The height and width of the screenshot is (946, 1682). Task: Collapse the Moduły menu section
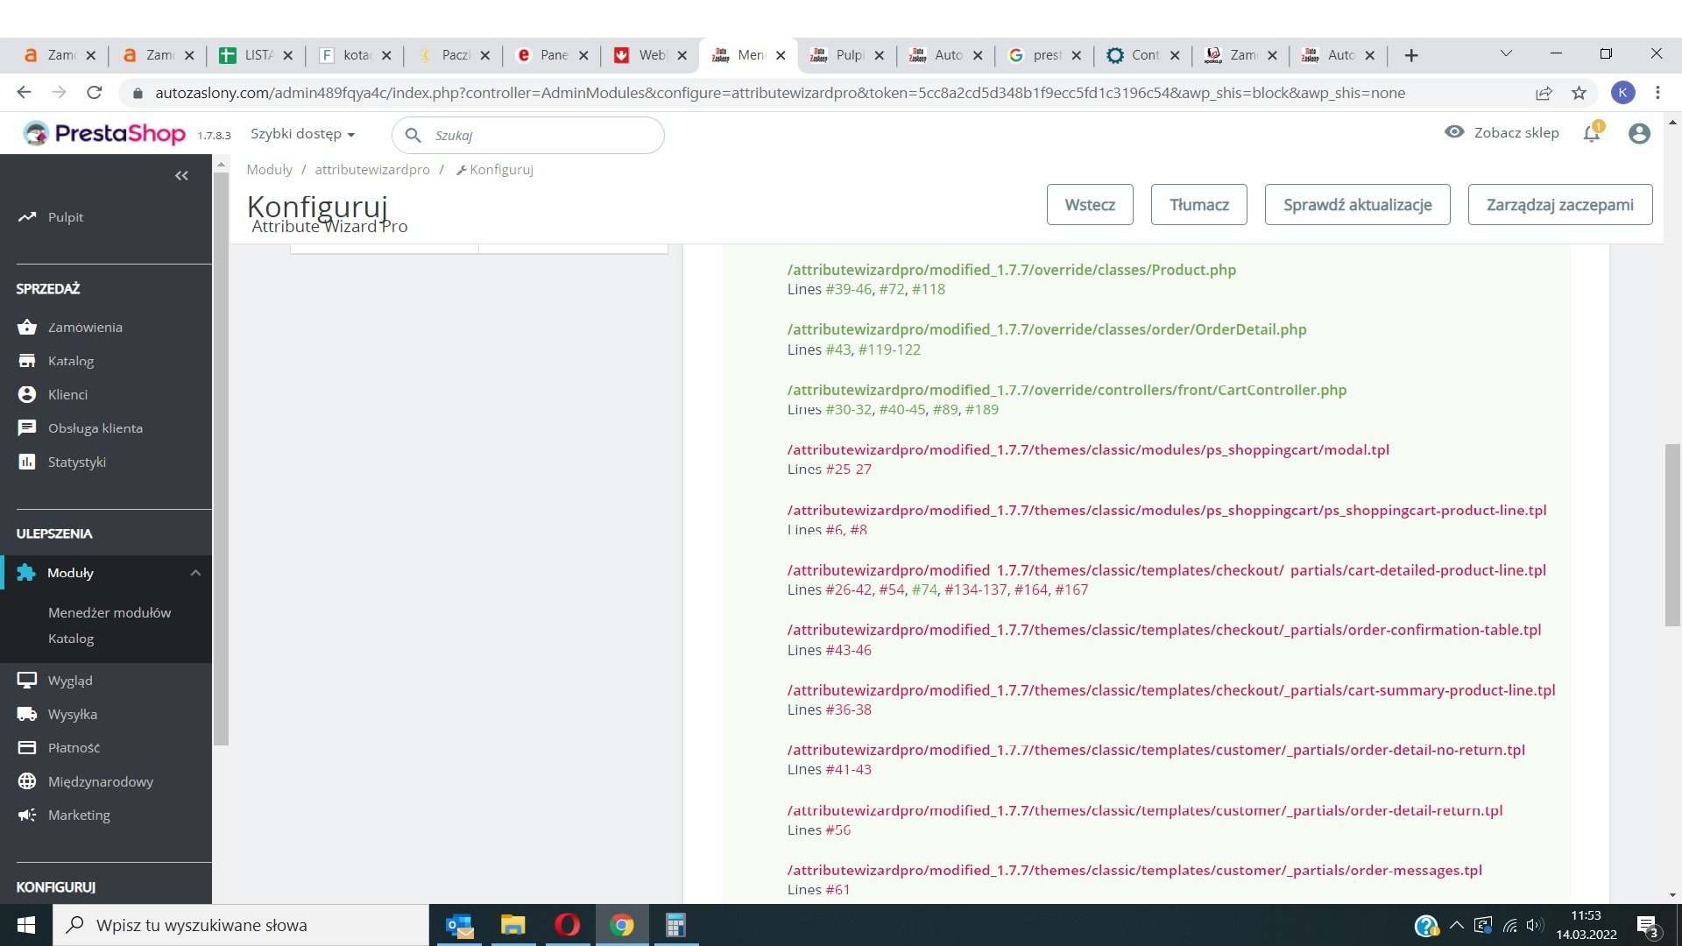195,573
